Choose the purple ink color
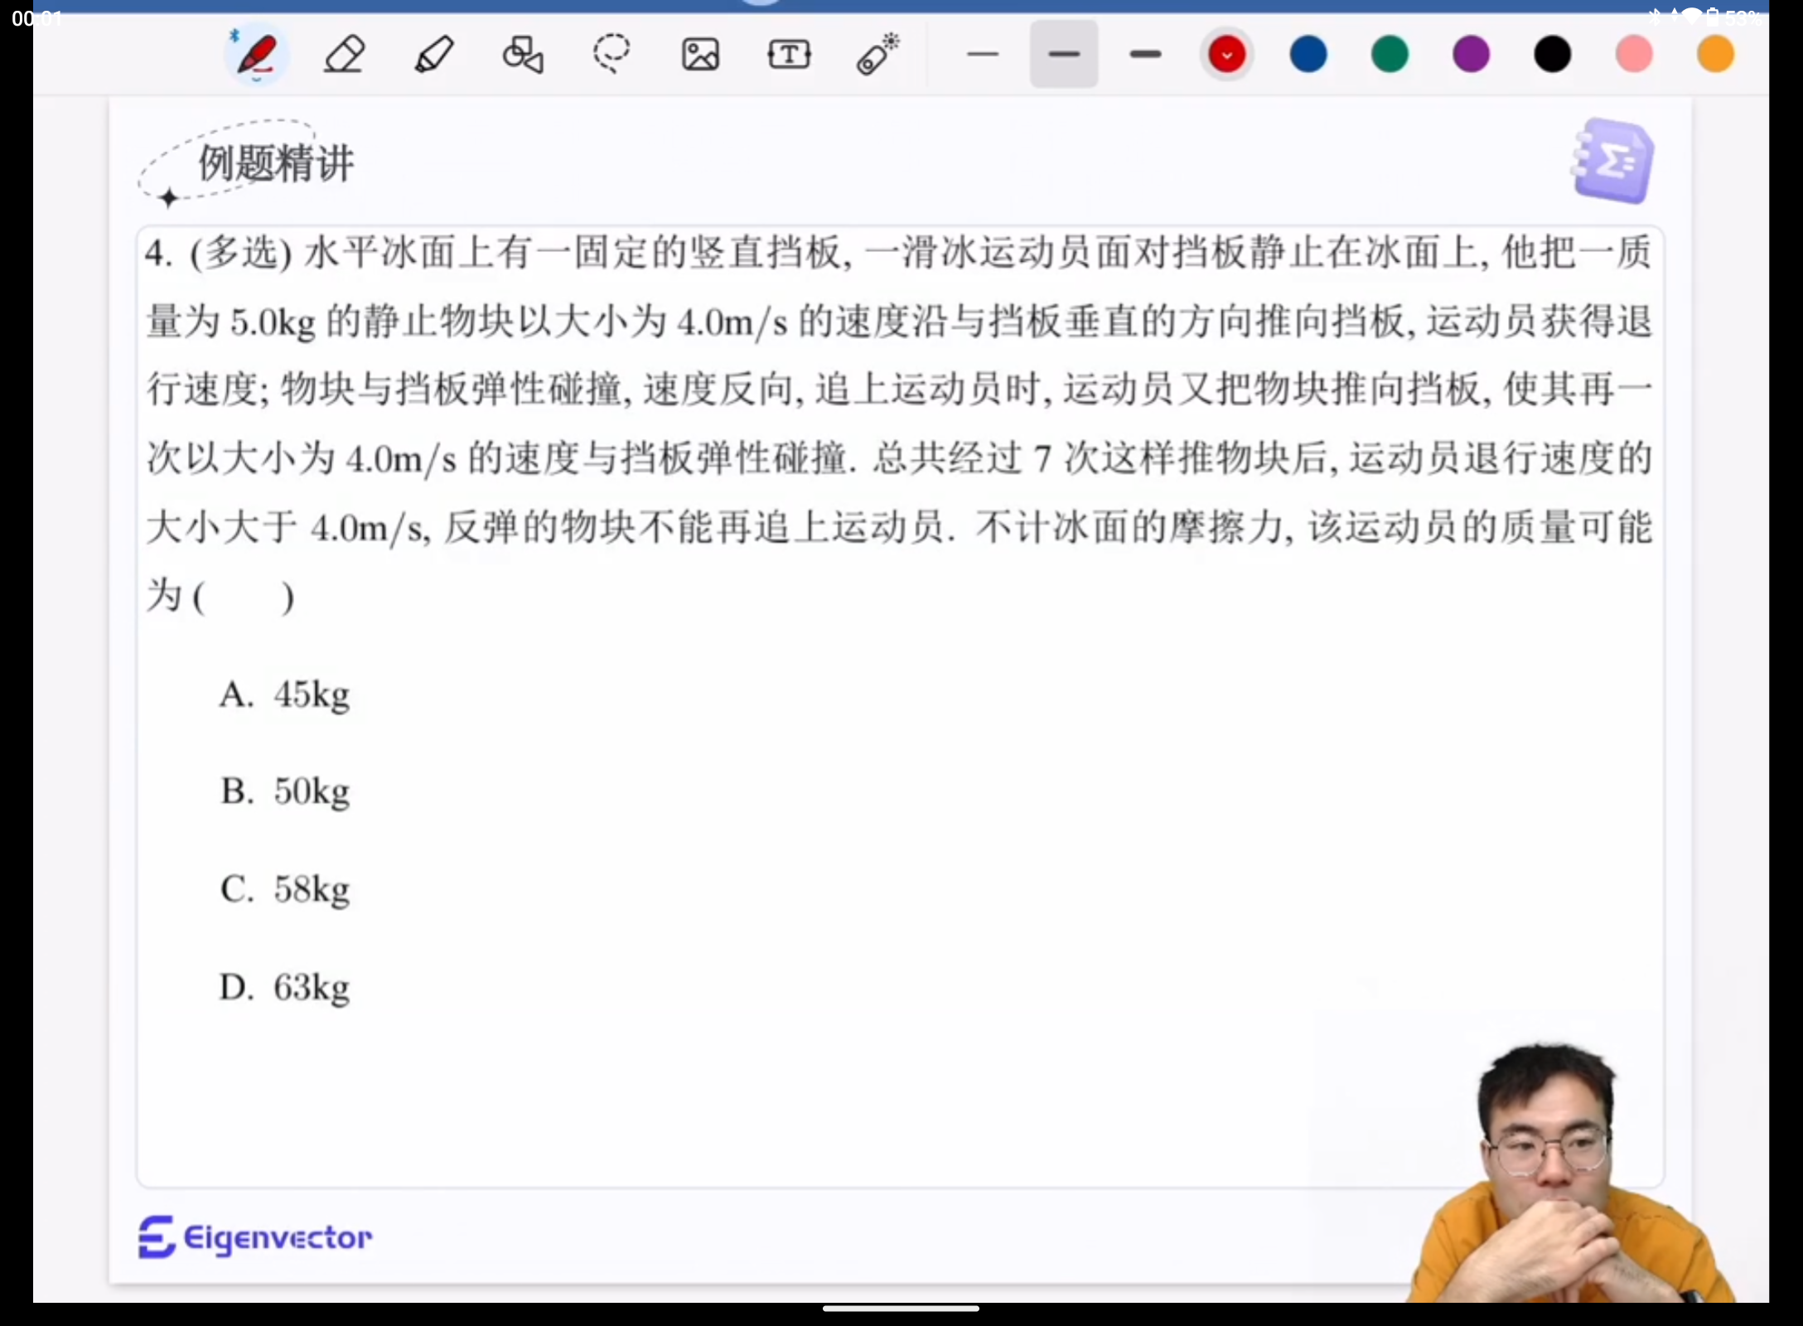The image size is (1803, 1326). (x=1470, y=54)
